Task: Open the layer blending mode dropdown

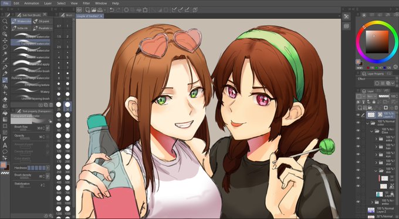Action: [x=372, y=96]
